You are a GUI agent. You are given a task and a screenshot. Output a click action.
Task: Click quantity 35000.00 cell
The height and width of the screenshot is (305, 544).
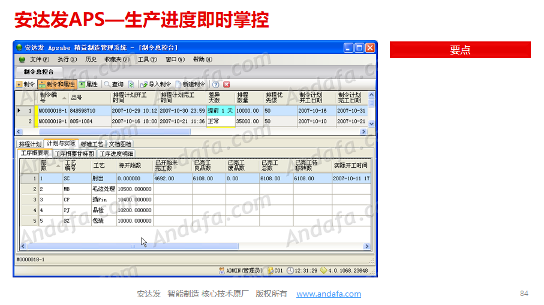pyautogui.click(x=249, y=121)
